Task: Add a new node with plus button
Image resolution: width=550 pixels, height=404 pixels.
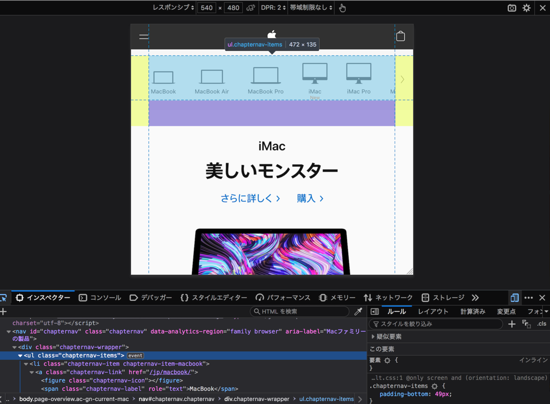Action: (4, 312)
